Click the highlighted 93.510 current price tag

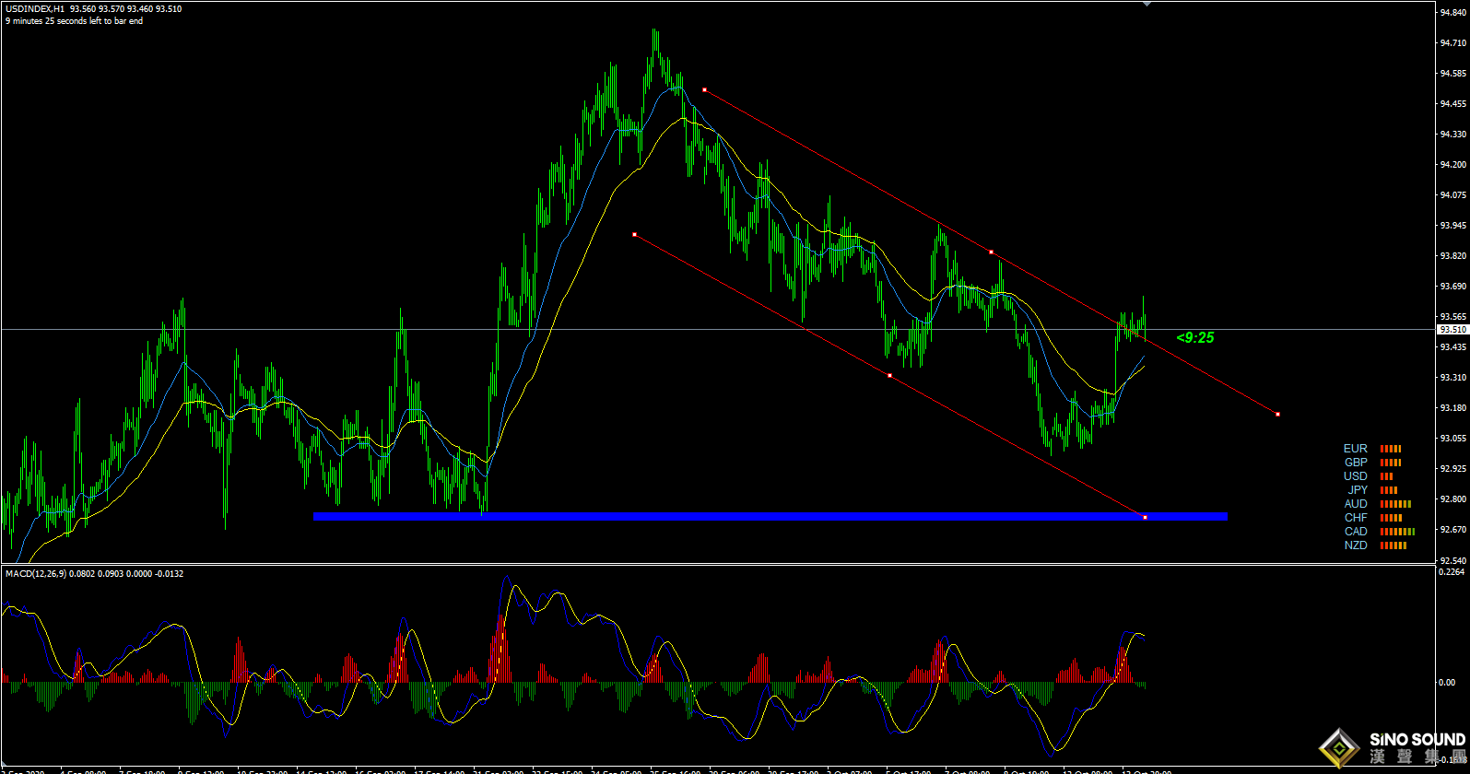1452,329
